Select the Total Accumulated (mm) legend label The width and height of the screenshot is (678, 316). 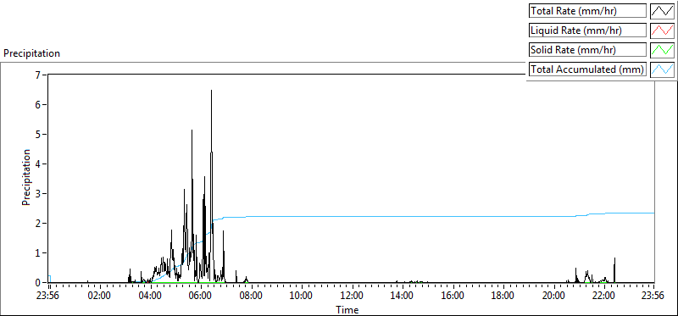tap(587, 69)
